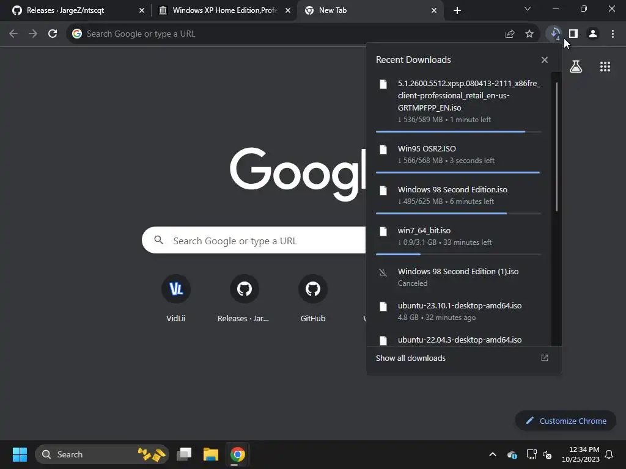Click the ubuntu-23.10.1-desktop-amd64.iso file name
The height and width of the screenshot is (469, 626).
(460, 305)
